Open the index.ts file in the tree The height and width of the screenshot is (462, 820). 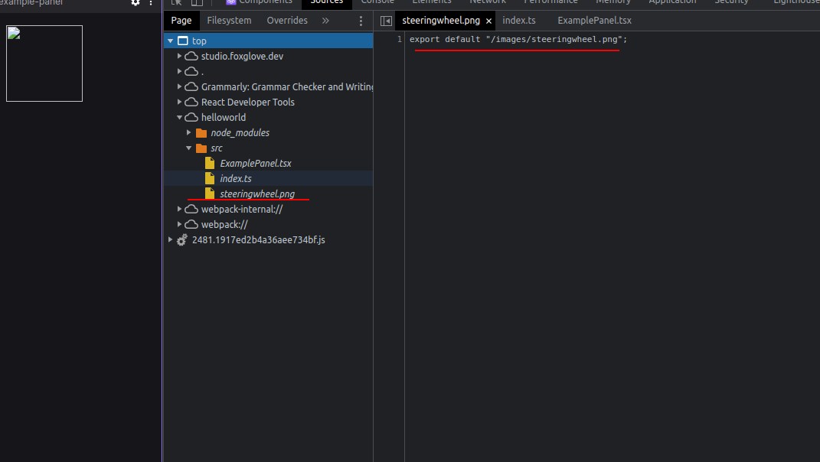(x=235, y=178)
